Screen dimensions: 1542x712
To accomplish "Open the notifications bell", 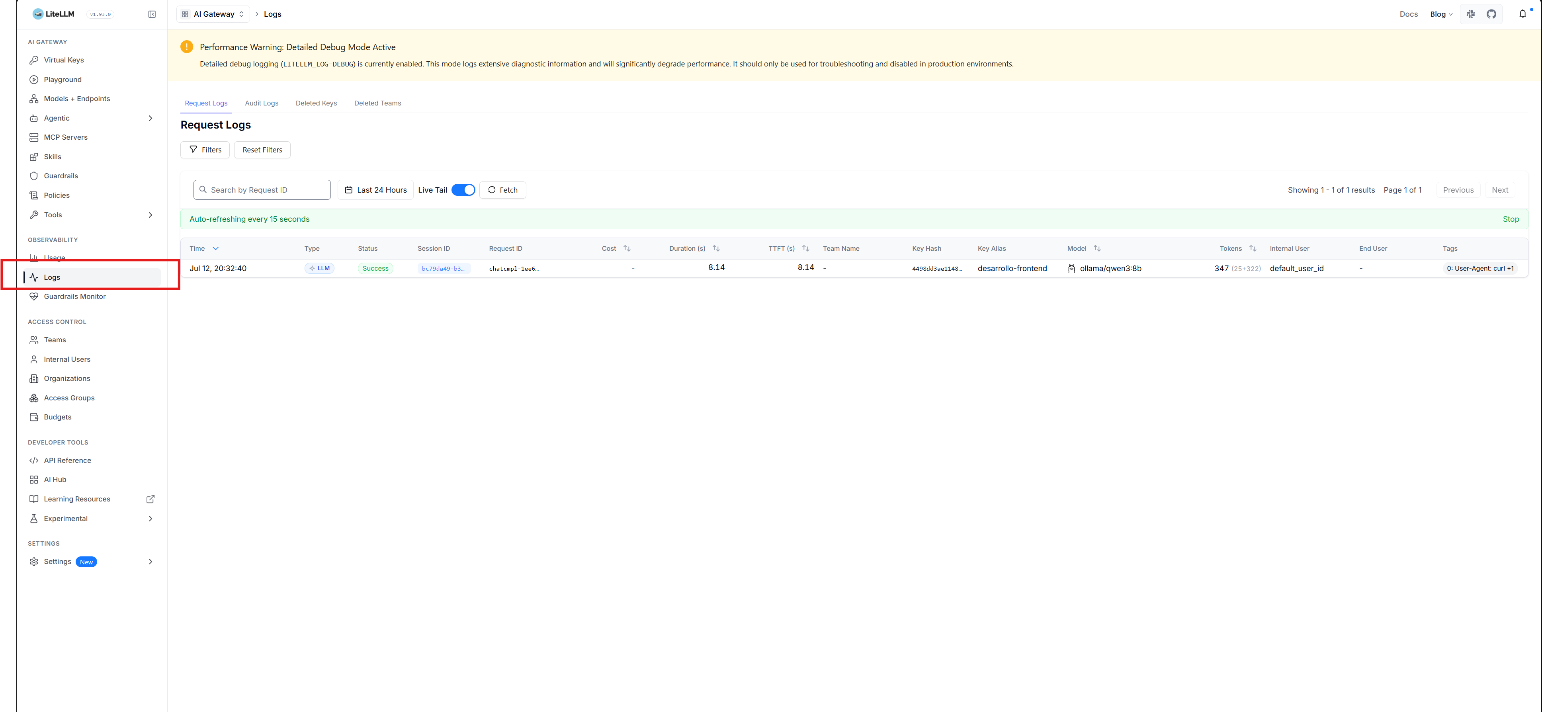I will pos(1522,14).
